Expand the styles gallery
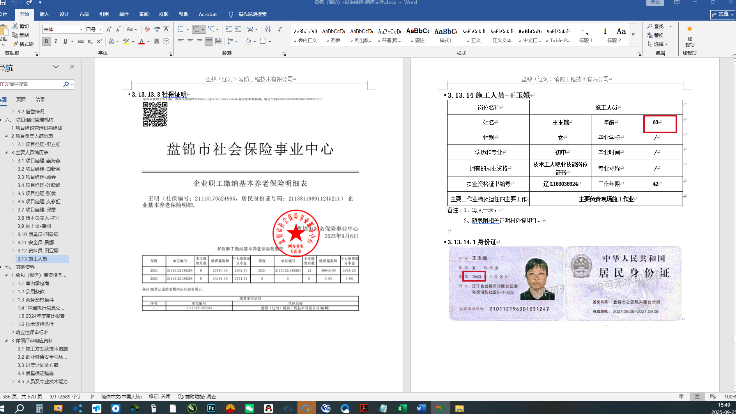 pos(633,34)
